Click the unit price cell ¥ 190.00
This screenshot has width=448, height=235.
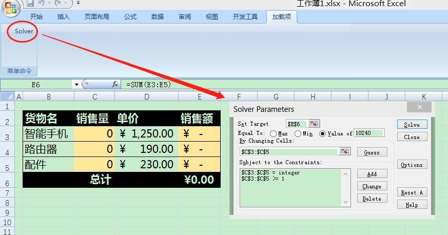tap(147, 149)
